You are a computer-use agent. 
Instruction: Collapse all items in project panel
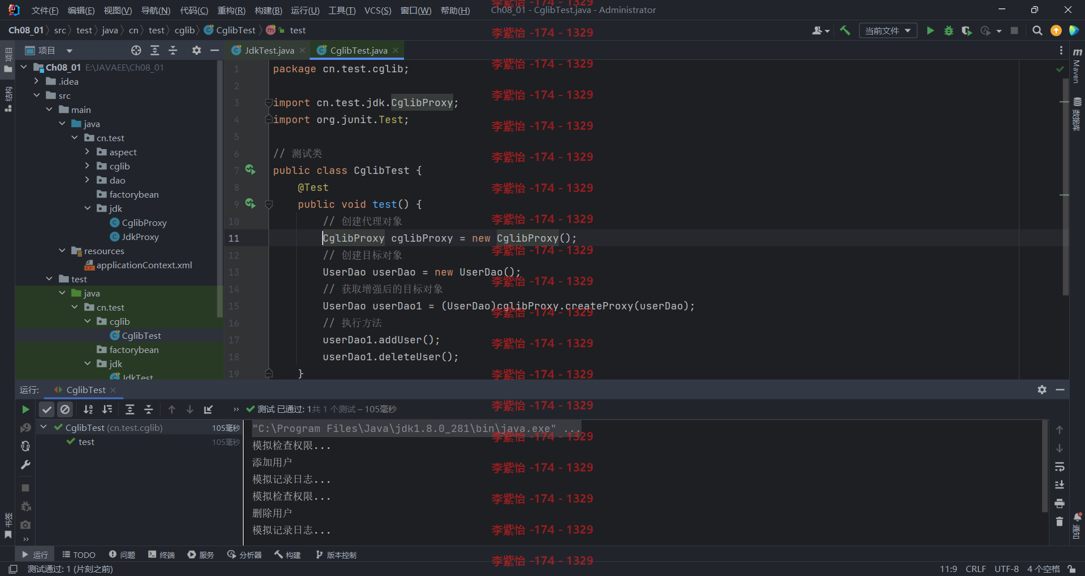[173, 50]
